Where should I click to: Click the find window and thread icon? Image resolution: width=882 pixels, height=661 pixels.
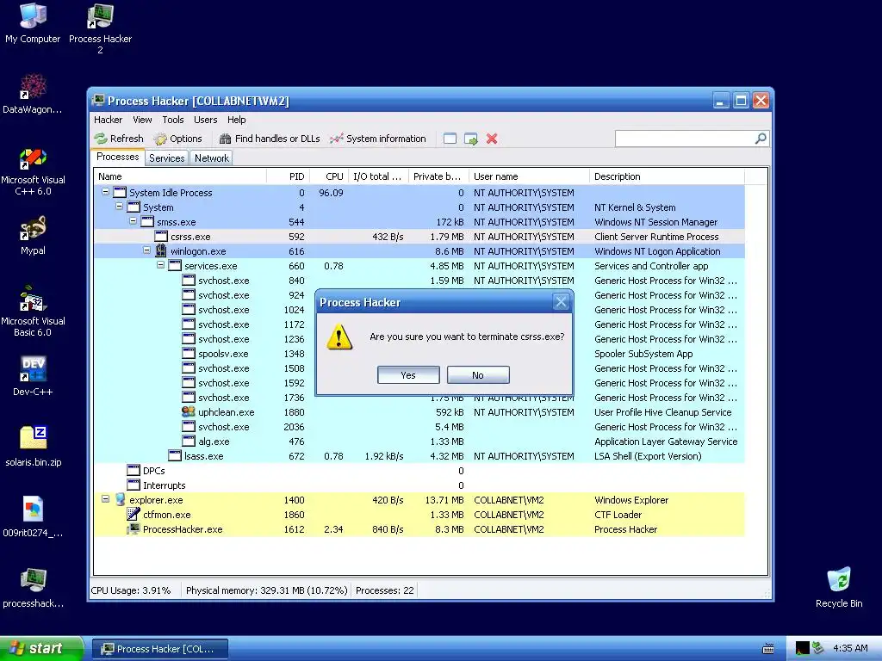(x=471, y=139)
